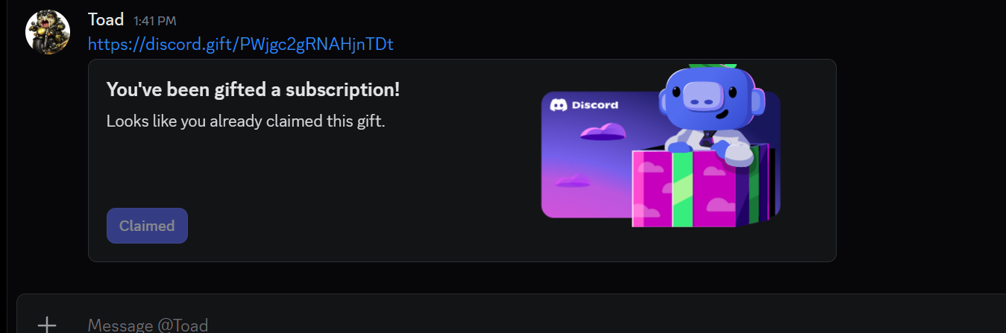Click the disabled Claimed button

147,226
